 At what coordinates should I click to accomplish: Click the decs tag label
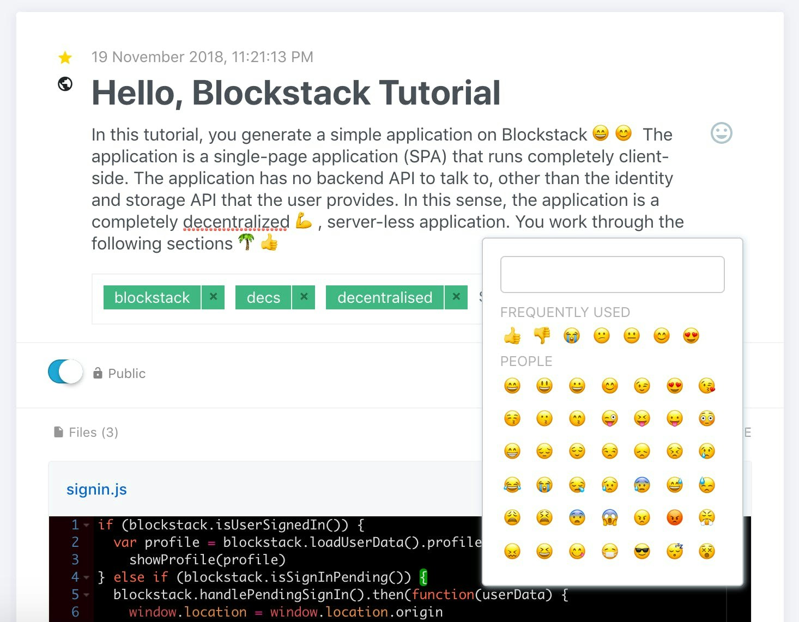pyautogui.click(x=263, y=297)
